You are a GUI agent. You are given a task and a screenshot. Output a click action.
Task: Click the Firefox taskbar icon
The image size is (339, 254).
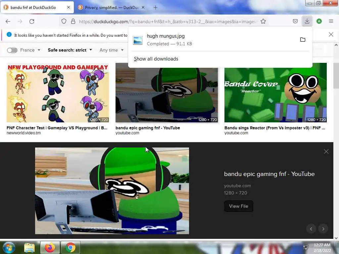coord(50,247)
